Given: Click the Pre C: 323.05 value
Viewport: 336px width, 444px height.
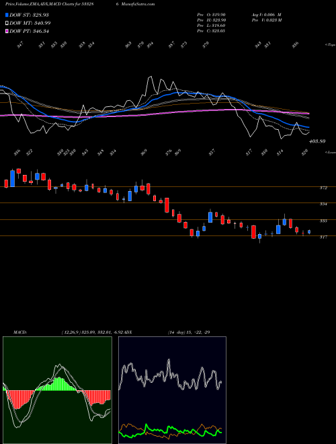Looking at the screenshot, I should [x=211, y=31].
